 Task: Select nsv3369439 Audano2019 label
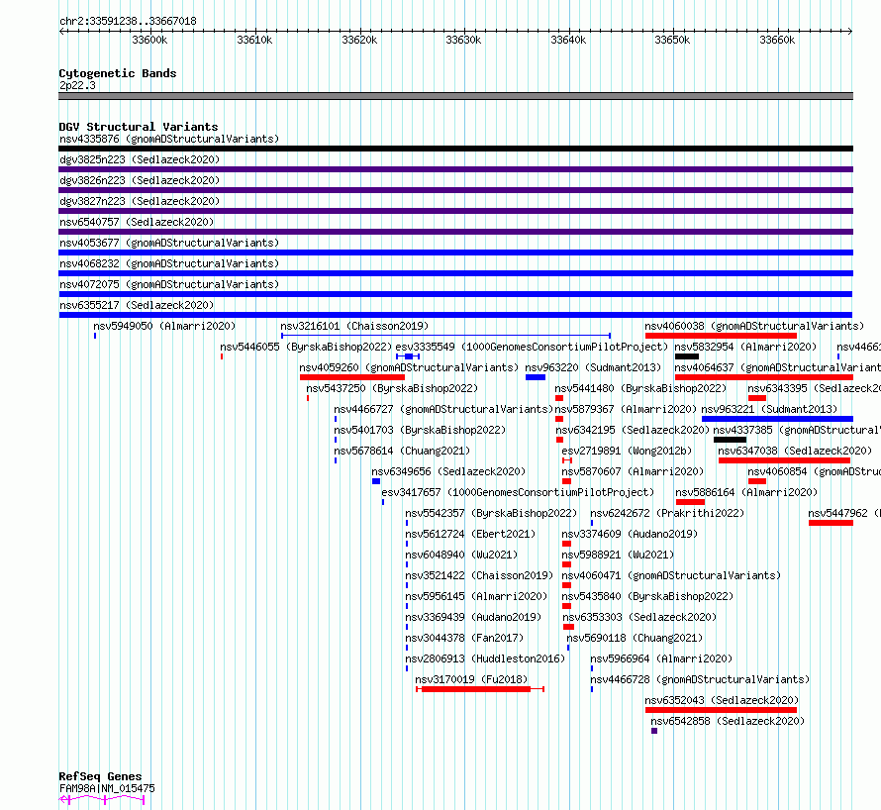(x=473, y=617)
